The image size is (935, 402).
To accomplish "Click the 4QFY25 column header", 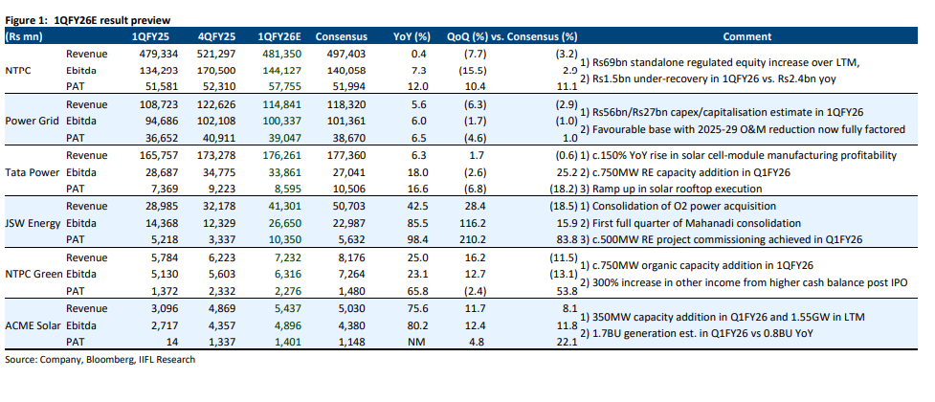I will (x=217, y=36).
